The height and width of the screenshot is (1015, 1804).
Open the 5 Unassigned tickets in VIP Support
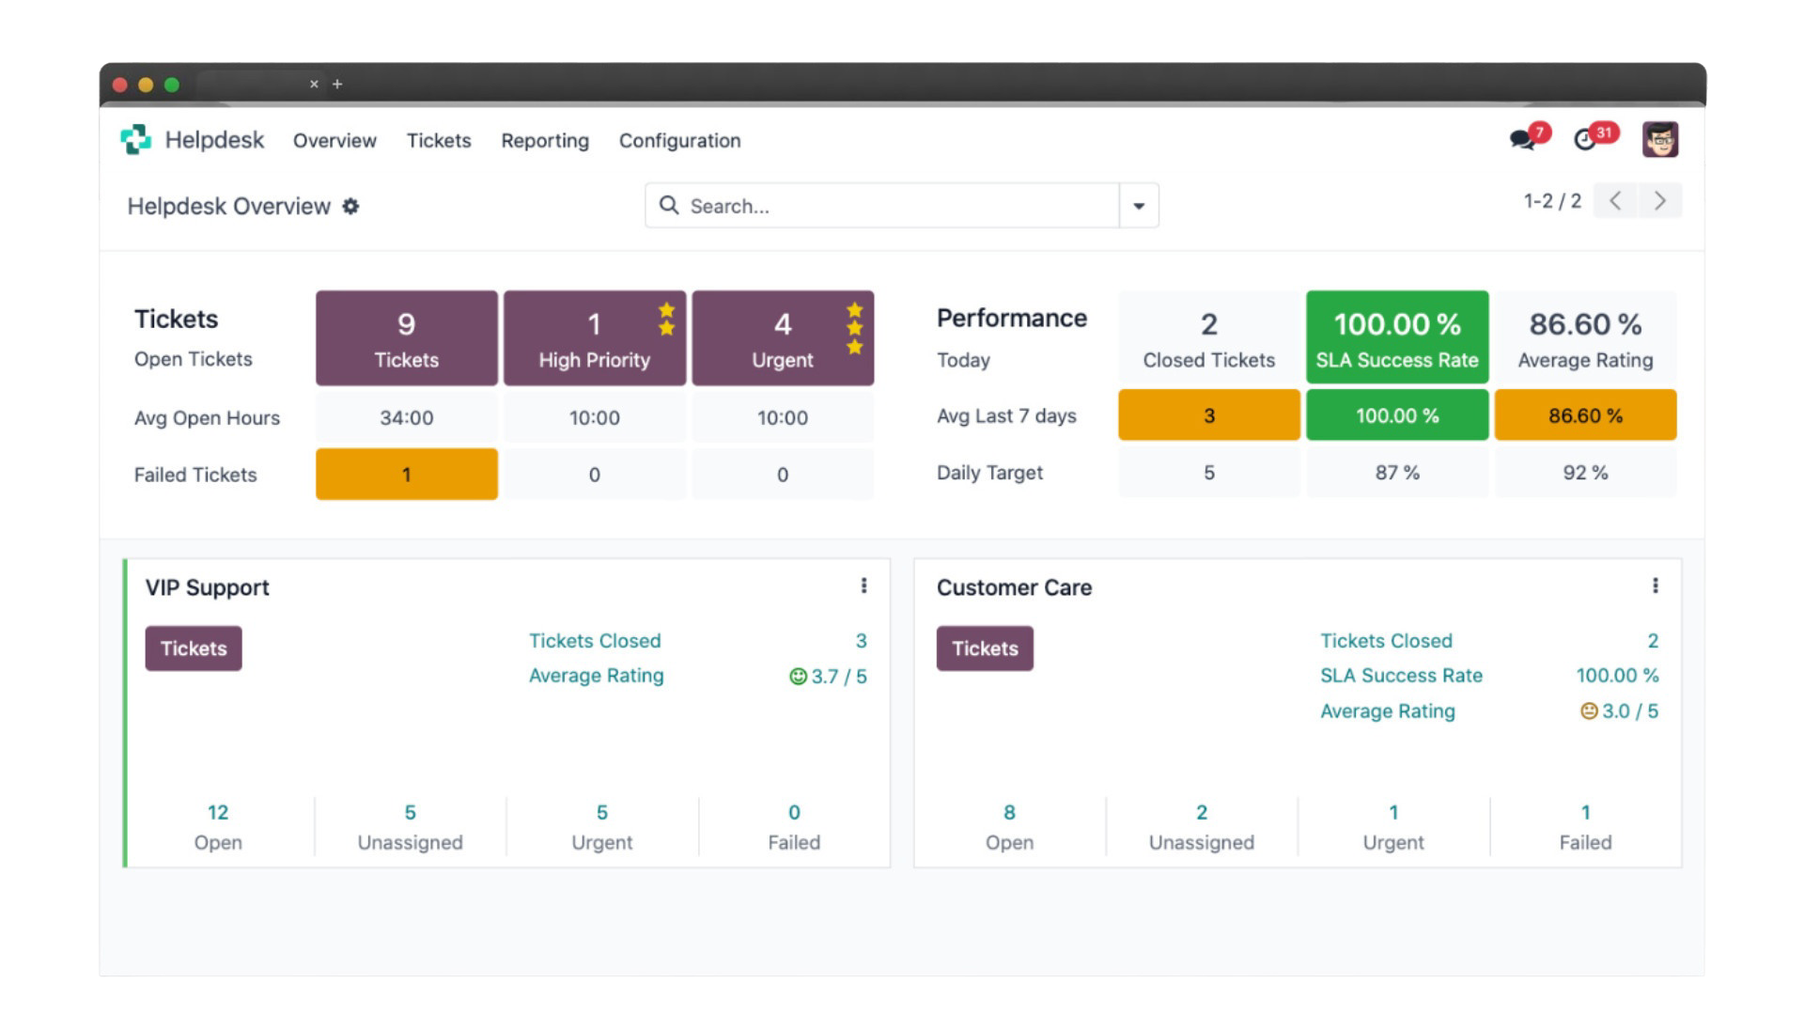click(411, 827)
